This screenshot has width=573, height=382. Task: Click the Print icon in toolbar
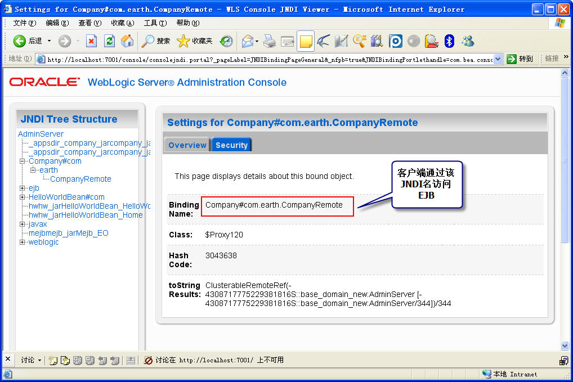click(270, 41)
